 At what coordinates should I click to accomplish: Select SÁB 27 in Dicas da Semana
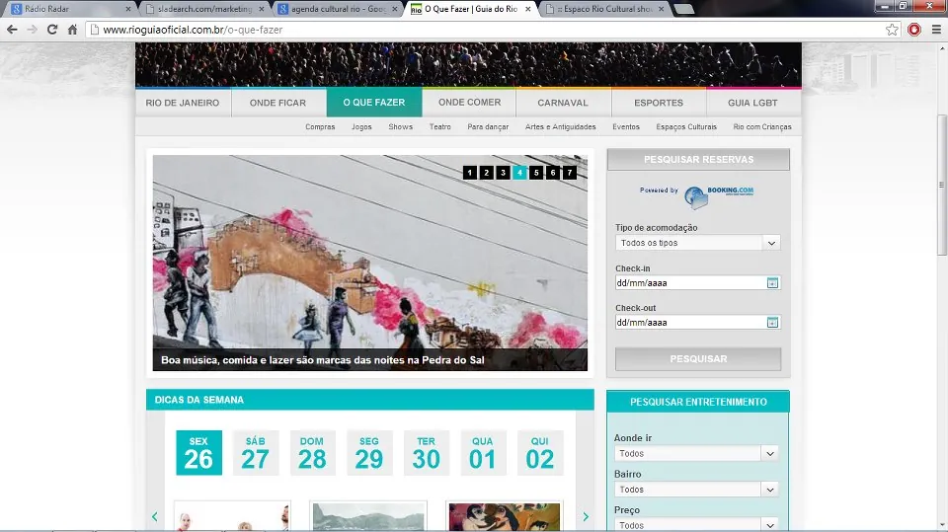[x=255, y=453]
